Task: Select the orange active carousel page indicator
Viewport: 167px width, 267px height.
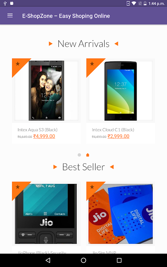Action: pos(88,155)
